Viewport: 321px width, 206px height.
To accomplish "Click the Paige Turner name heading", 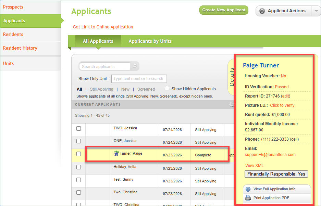I will pos(261,65).
